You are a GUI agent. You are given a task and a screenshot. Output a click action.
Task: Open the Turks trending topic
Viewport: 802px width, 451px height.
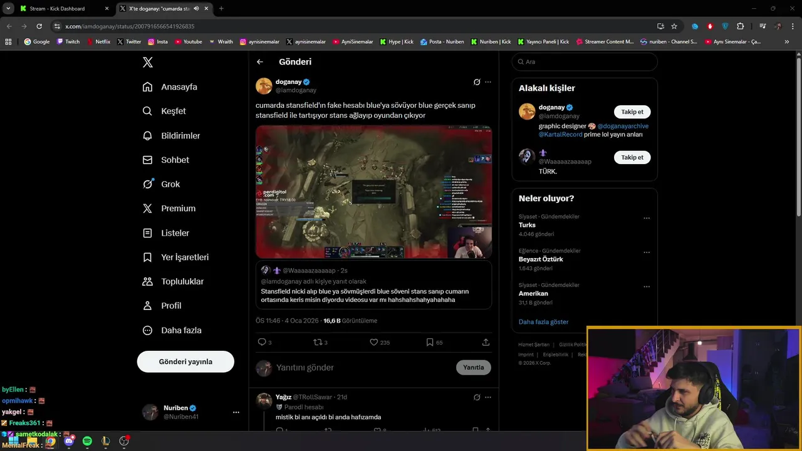coord(527,225)
